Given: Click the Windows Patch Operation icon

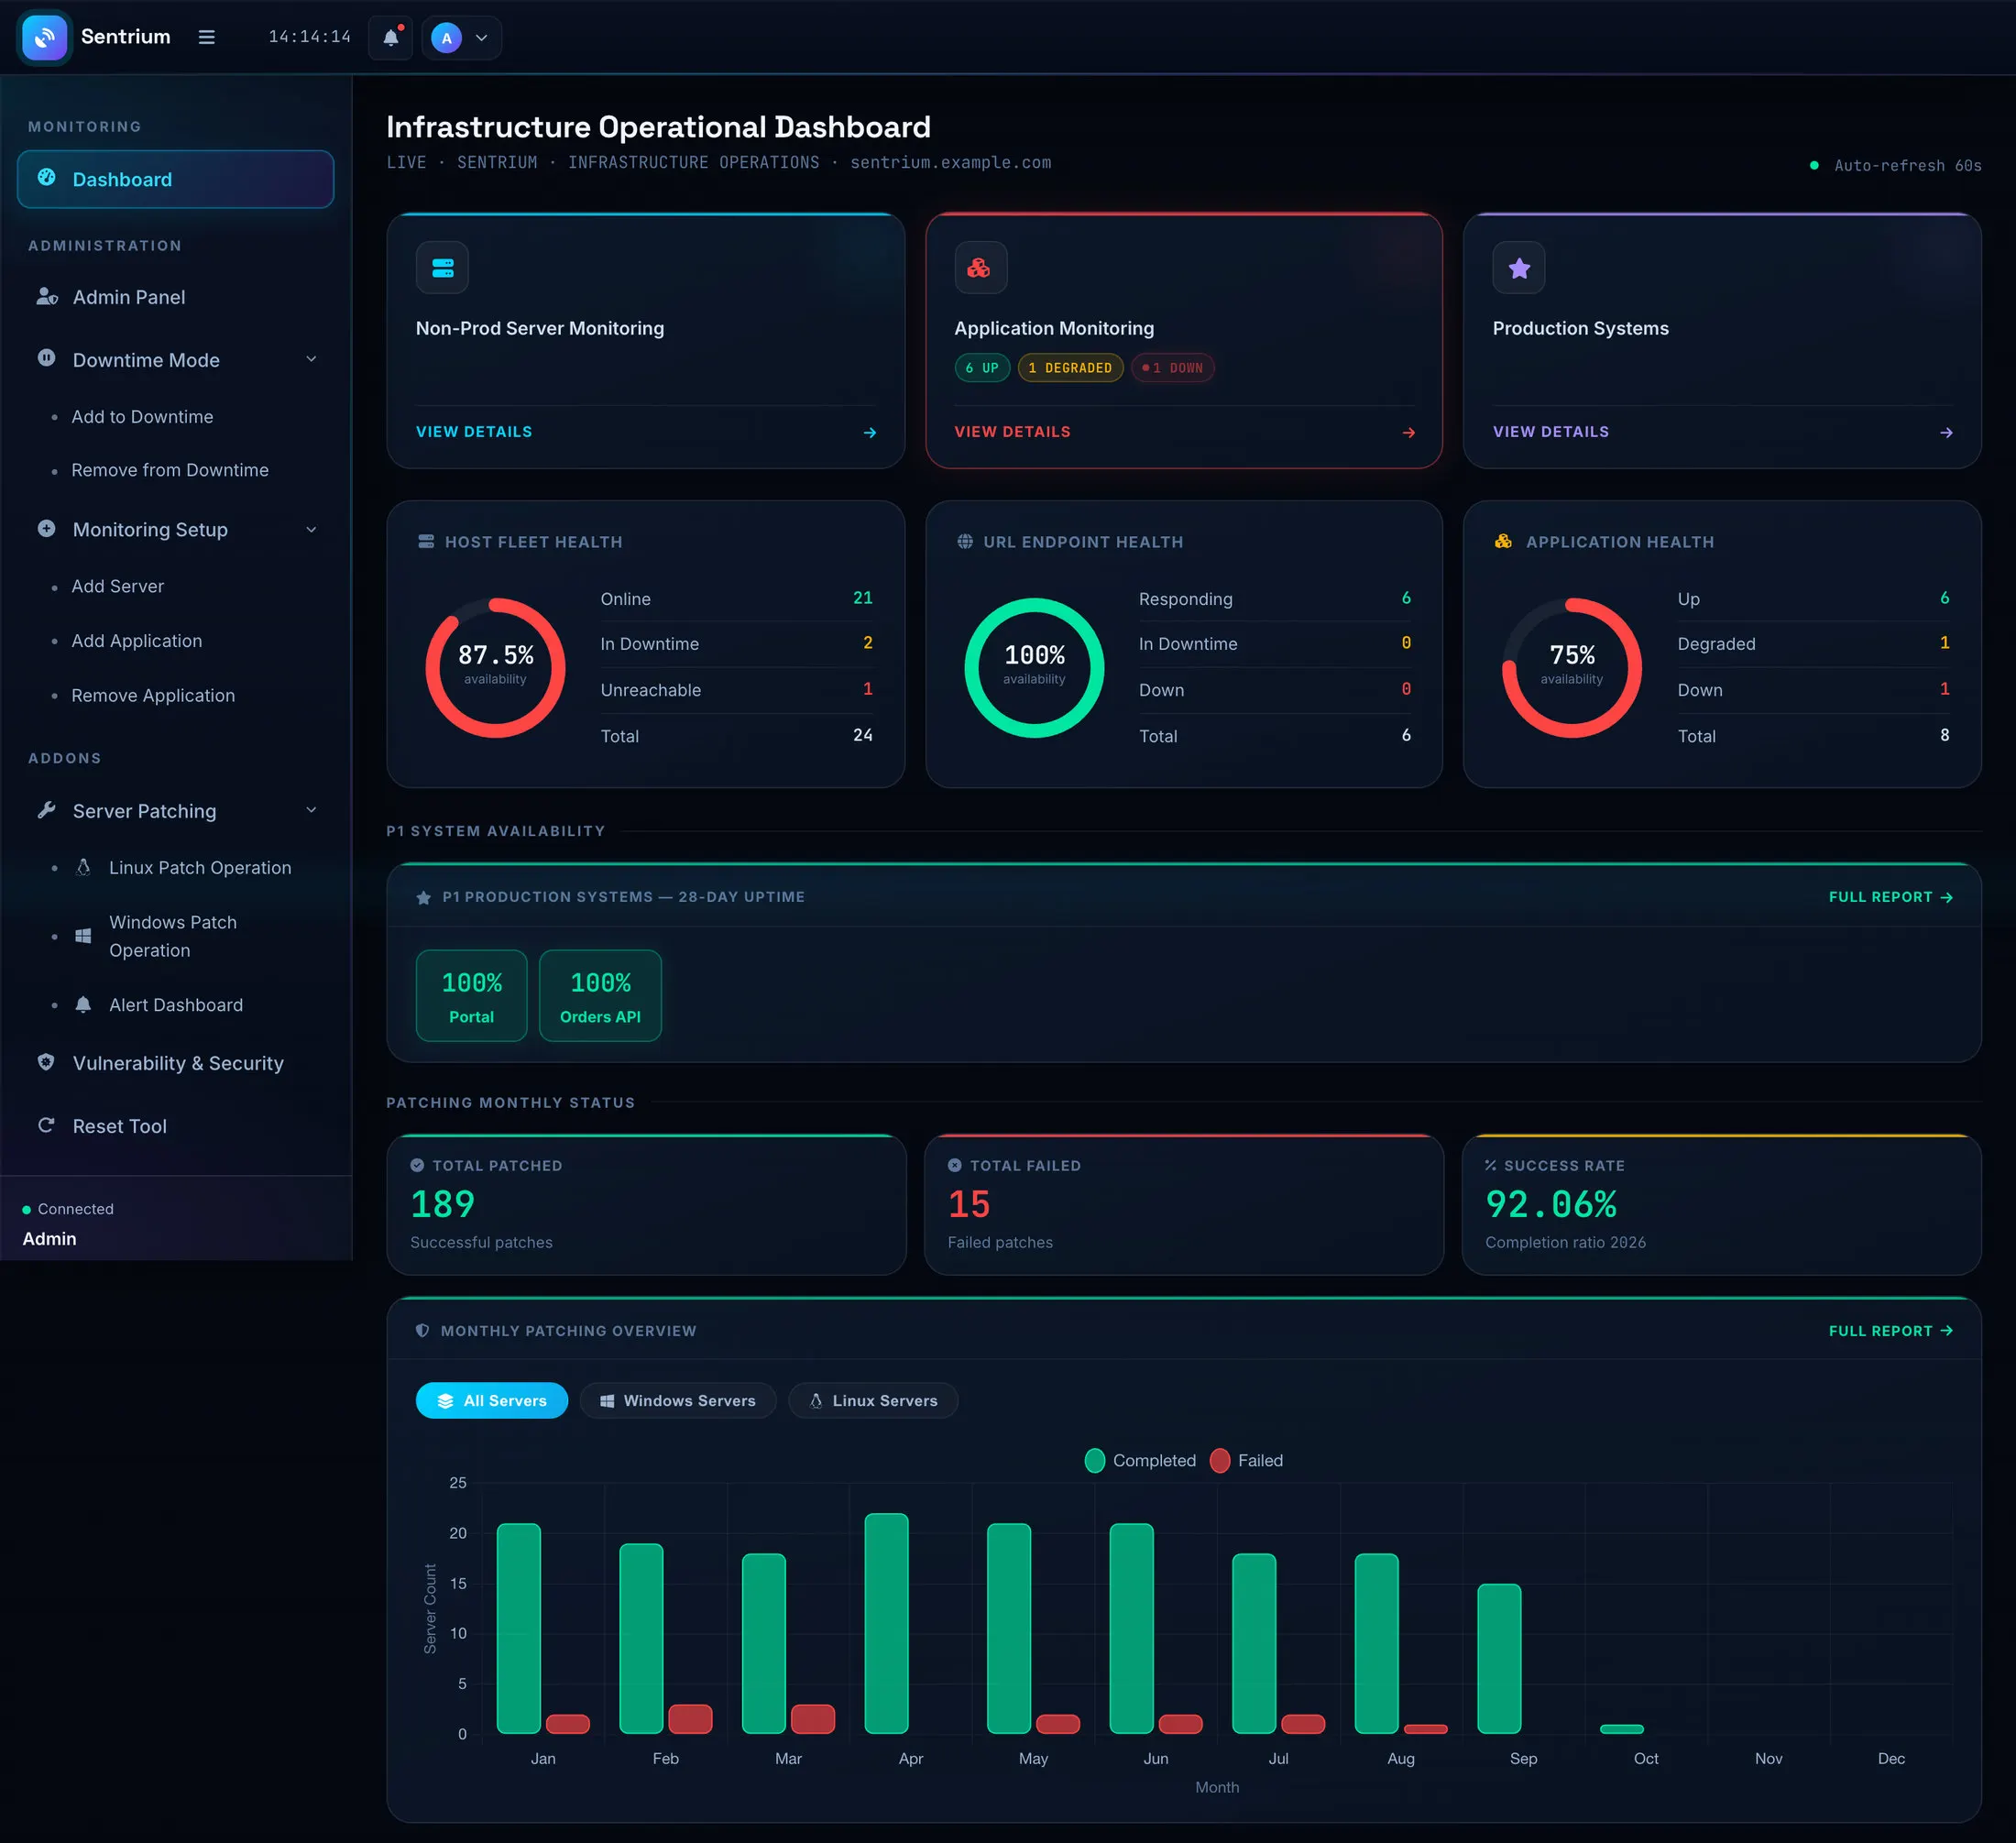Looking at the screenshot, I should (x=84, y=936).
